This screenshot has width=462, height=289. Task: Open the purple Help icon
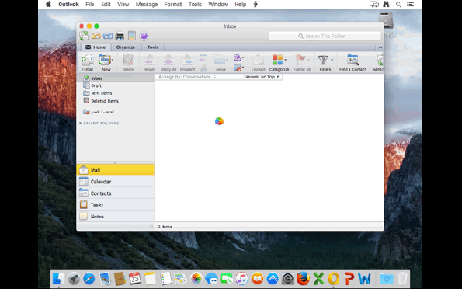(144, 36)
